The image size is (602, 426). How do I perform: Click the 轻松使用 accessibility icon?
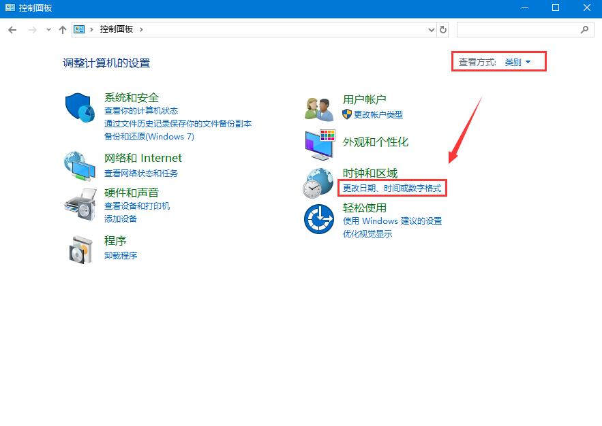318,218
